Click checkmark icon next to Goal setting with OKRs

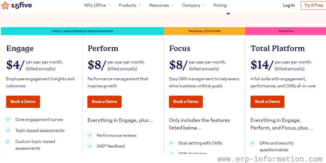pyautogui.click(x=171, y=143)
